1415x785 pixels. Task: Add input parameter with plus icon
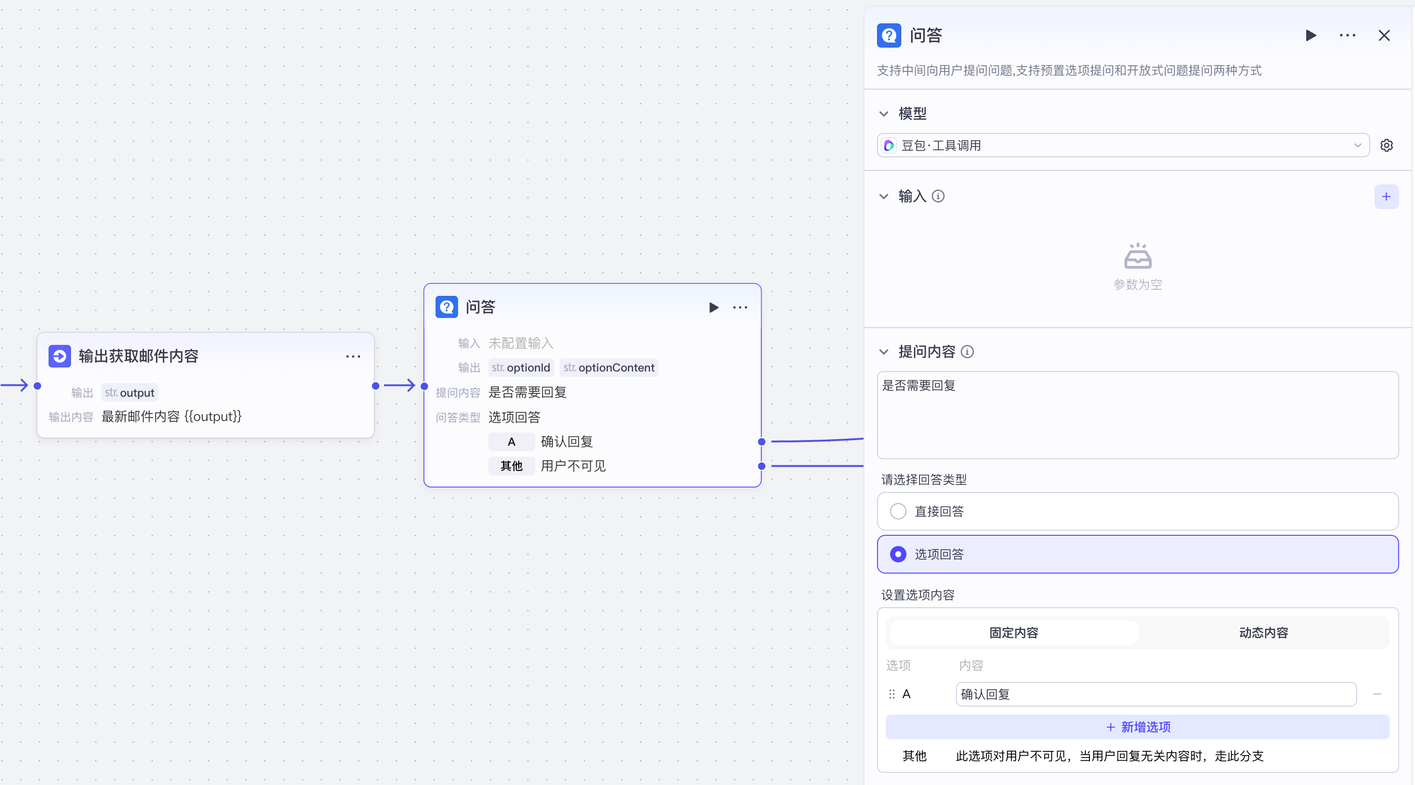tap(1386, 196)
